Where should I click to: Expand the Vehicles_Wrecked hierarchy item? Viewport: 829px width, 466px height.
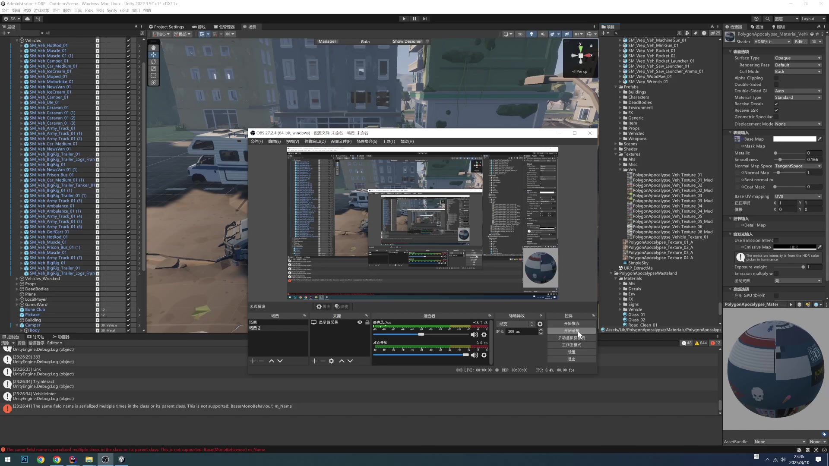click(x=17, y=279)
